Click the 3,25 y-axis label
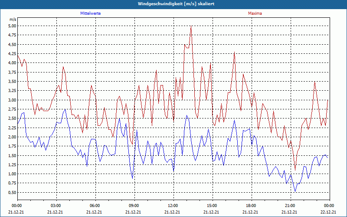 [13, 91]
